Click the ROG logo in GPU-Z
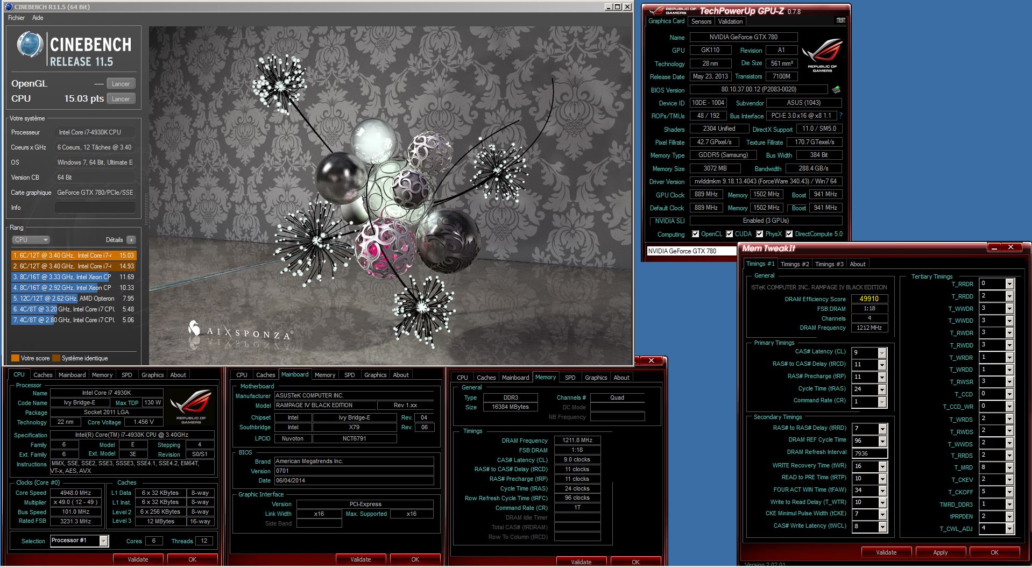Screen dimensions: 1032x568 [822, 54]
